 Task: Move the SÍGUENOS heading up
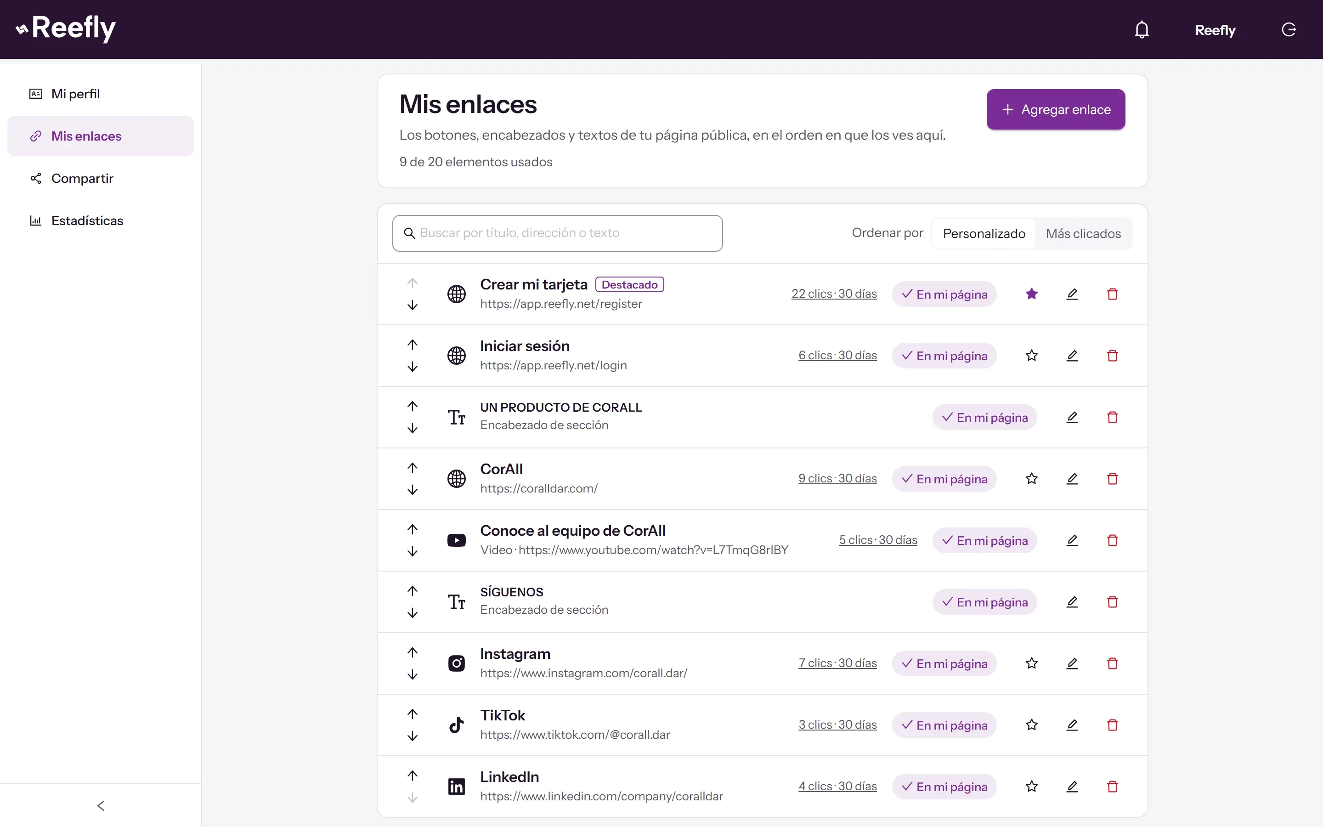413,591
